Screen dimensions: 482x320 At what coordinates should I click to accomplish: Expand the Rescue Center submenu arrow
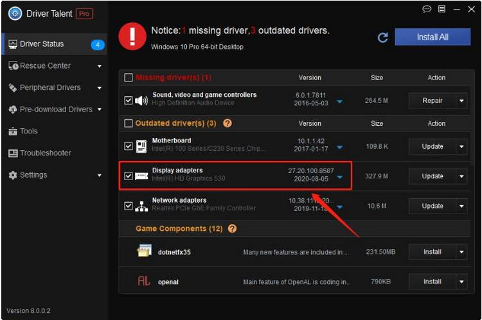(99, 66)
